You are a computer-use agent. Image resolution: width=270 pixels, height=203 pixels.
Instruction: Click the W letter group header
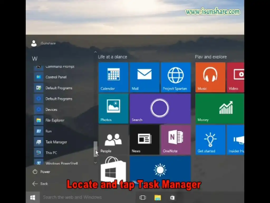(x=35, y=58)
